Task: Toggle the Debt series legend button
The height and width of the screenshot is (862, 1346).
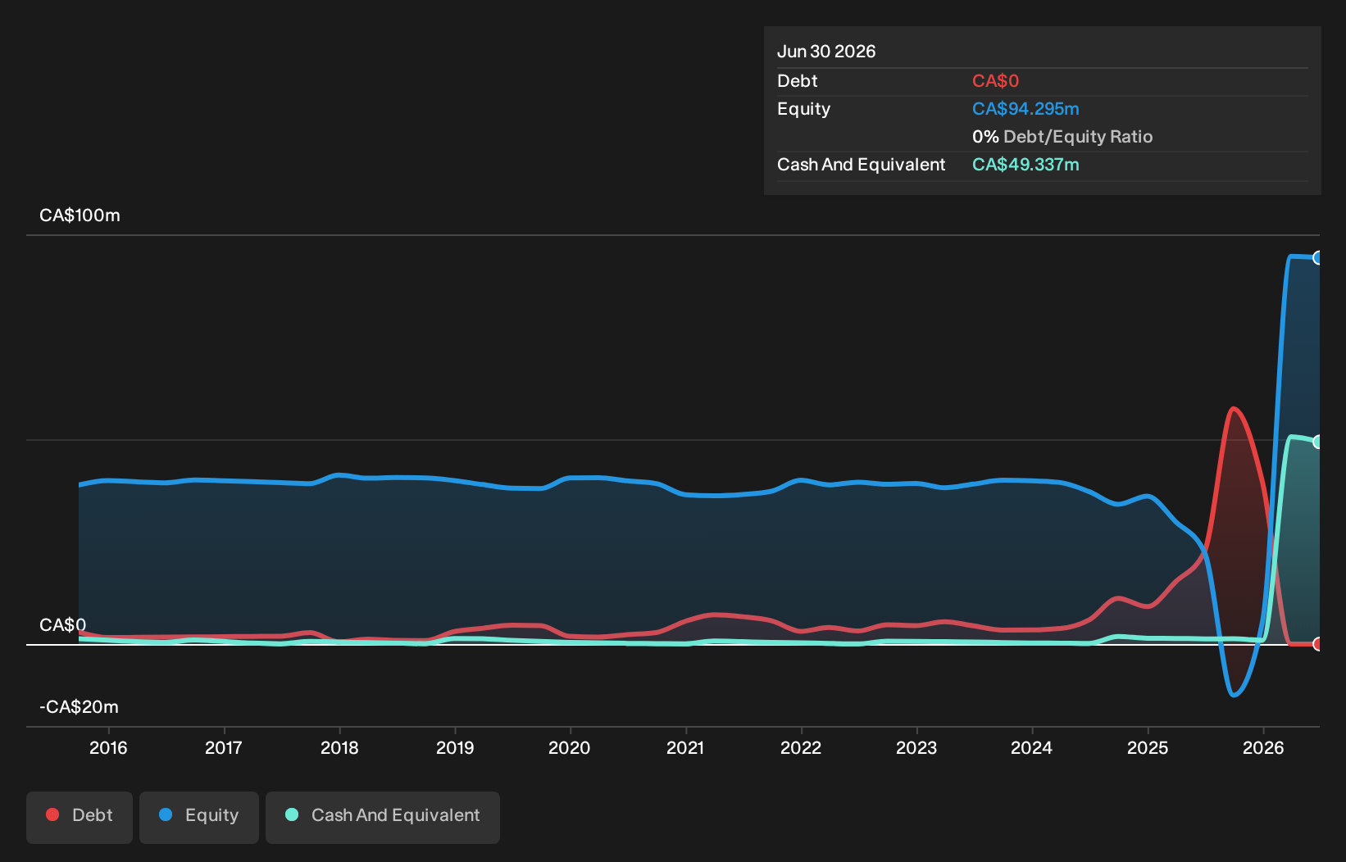Action: 80,817
